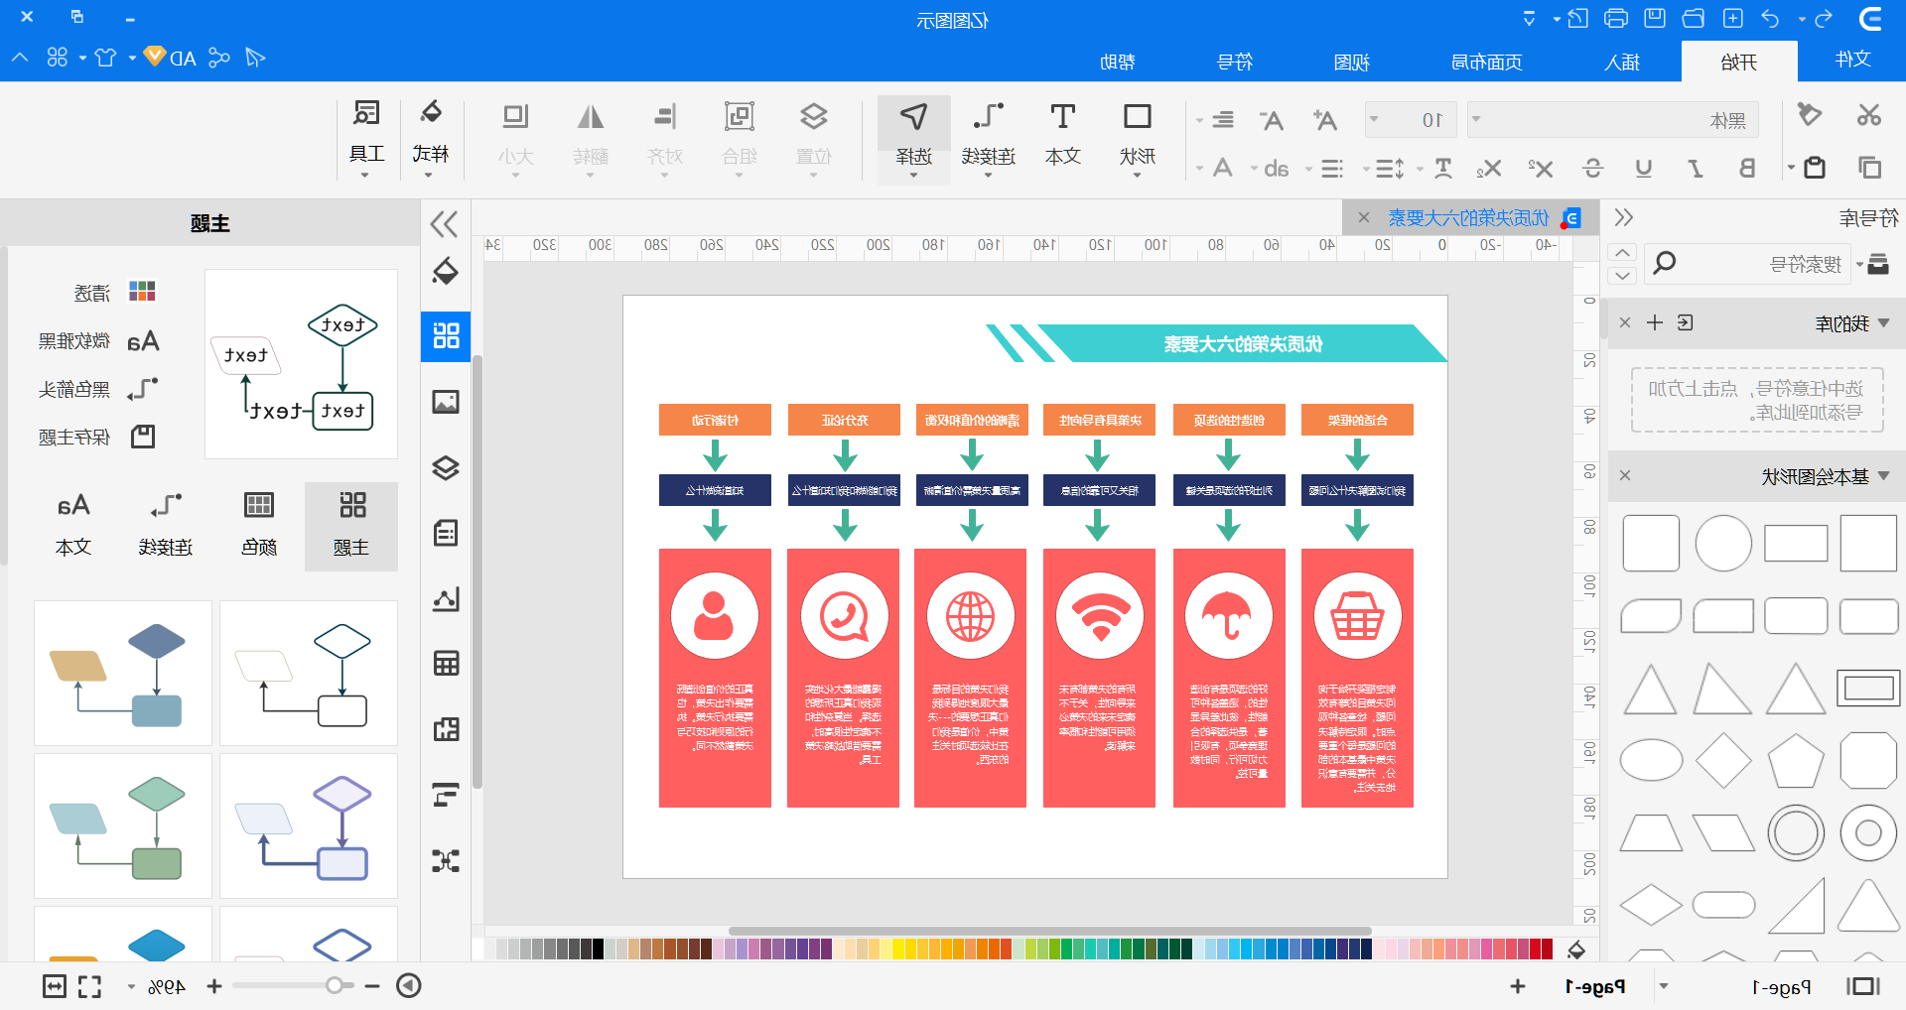Click the 搜索符号 symbol search field

click(x=1747, y=264)
